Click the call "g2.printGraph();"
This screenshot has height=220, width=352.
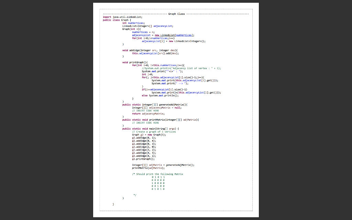(143, 159)
